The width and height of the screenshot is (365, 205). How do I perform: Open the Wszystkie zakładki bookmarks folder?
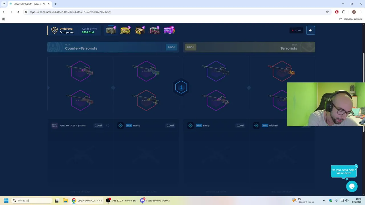351,19
